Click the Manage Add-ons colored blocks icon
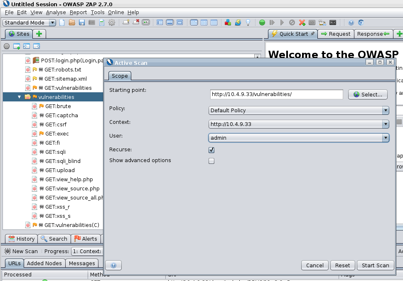The image size is (403, 281). click(x=228, y=22)
